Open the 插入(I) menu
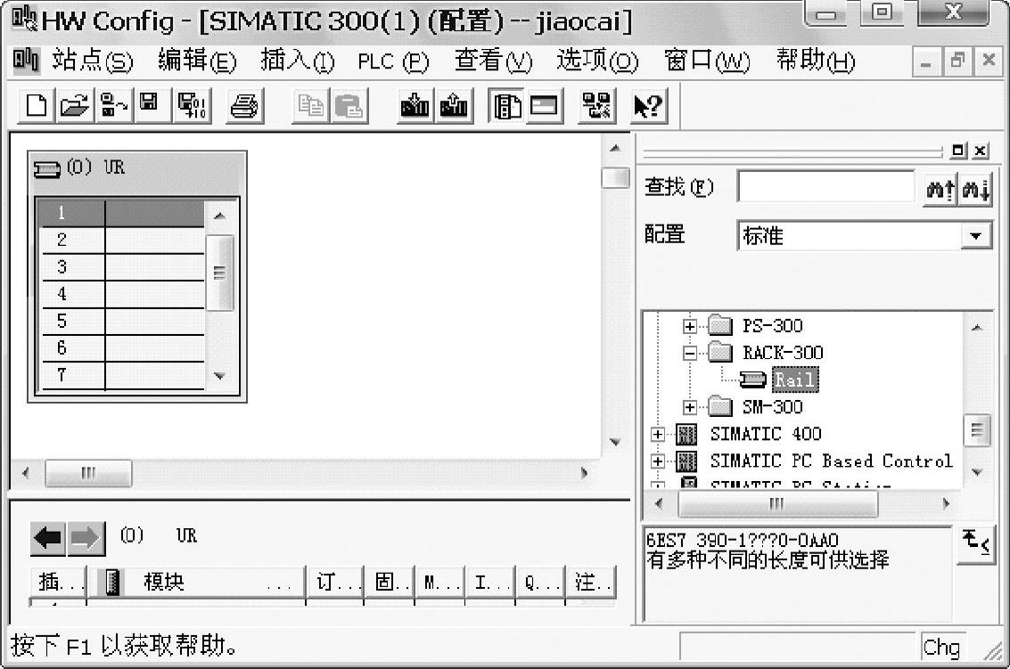This screenshot has width=1010, height=669. click(x=297, y=61)
